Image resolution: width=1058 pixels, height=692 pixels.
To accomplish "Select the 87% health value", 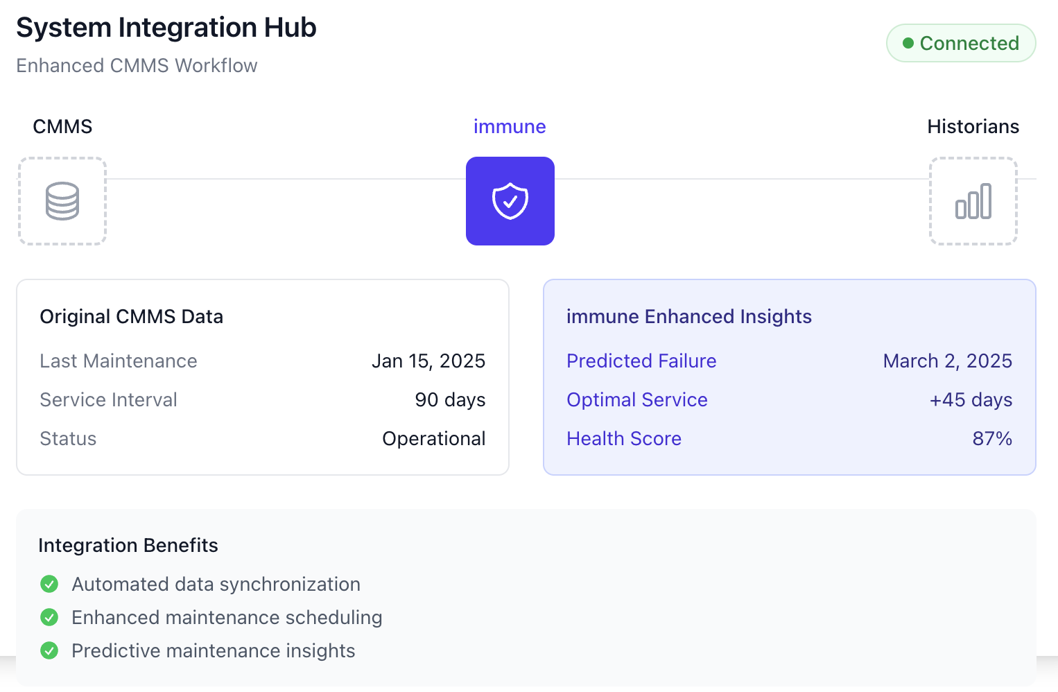I will coord(992,438).
